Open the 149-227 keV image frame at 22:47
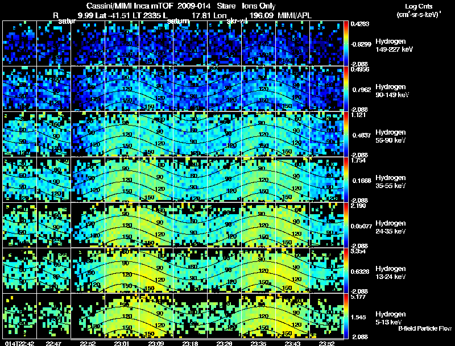Screen dimensions: 455x346 53,44
